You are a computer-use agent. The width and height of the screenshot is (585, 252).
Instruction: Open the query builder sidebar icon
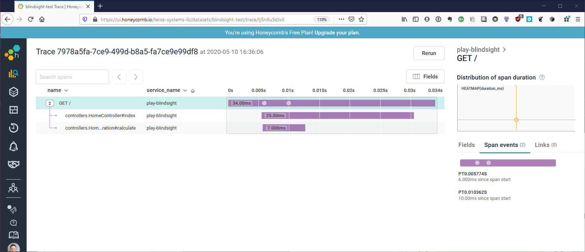click(x=13, y=73)
